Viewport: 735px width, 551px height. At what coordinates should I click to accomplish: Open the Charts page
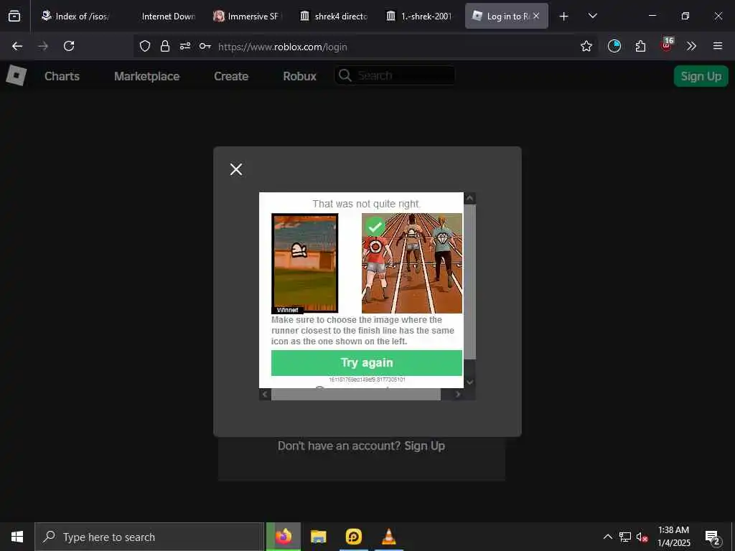click(x=62, y=76)
